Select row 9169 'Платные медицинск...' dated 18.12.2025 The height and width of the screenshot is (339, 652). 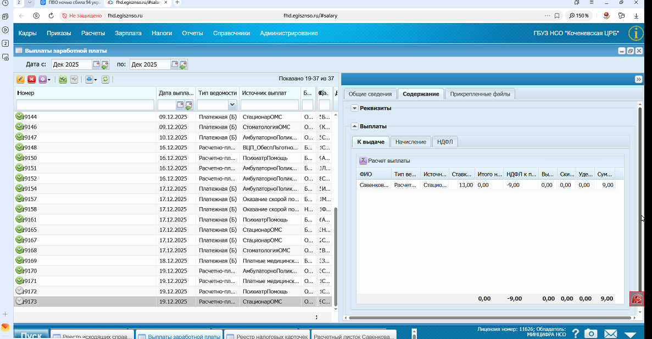[174, 261]
